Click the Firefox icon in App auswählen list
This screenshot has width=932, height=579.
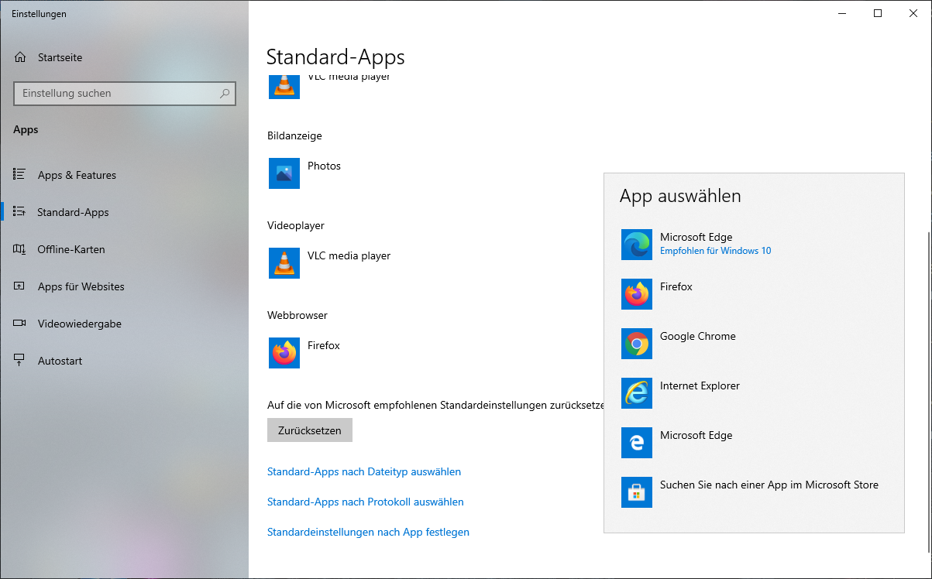pyautogui.click(x=637, y=294)
